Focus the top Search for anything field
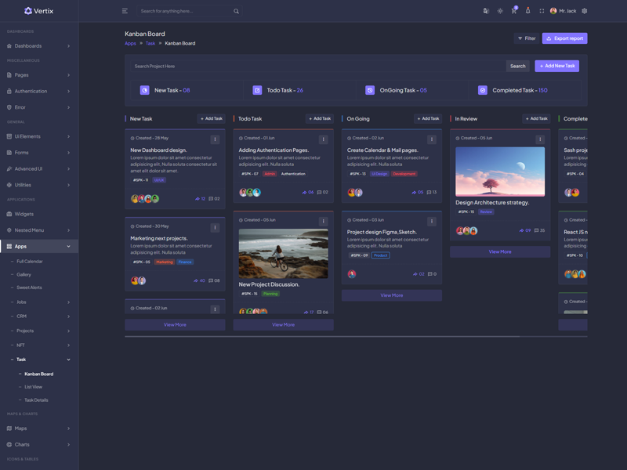This screenshot has width=627, height=470. [189, 11]
